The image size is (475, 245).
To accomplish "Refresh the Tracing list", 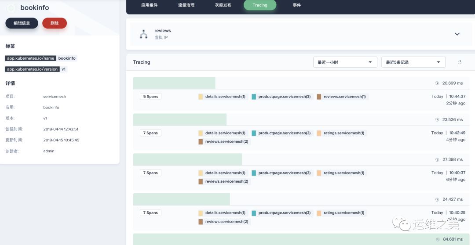I will click(x=460, y=62).
